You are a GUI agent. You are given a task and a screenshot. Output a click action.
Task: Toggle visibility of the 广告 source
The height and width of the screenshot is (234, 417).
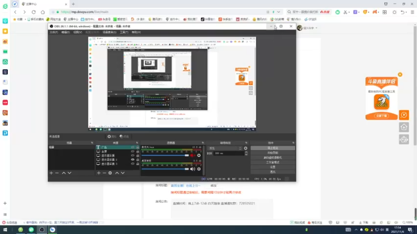[133, 147]
